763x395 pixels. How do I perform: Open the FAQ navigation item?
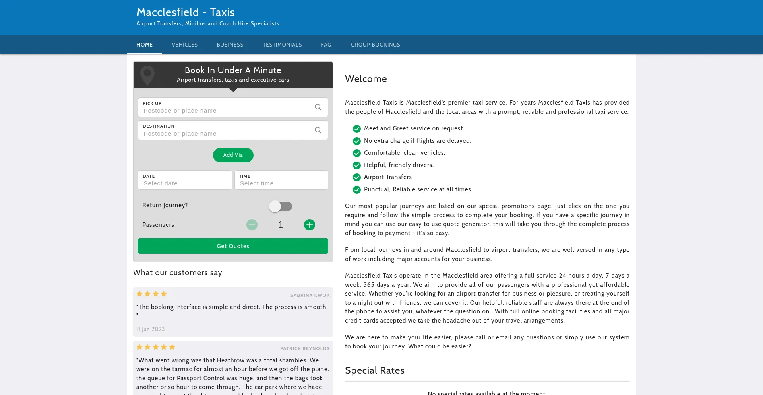tap(326, 45)
